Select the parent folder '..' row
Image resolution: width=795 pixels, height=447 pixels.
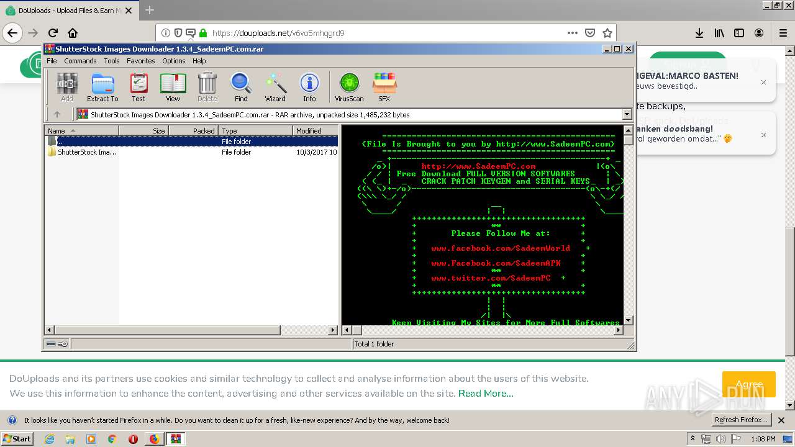pyautogui.click(x=191, y=142)
